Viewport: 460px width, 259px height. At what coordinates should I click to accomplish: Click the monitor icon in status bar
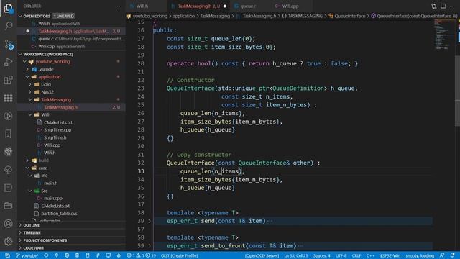coord(109,255)
